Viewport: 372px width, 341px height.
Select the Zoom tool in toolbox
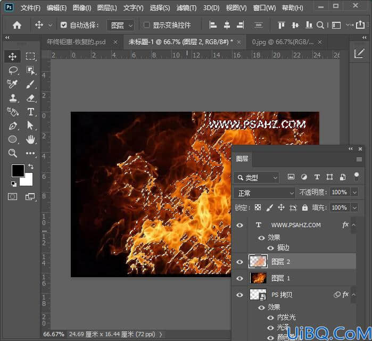point(12,153)
